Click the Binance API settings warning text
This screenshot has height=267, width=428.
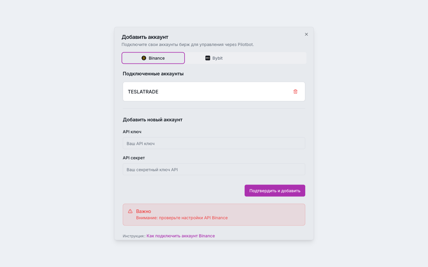[x=182, y=218]
